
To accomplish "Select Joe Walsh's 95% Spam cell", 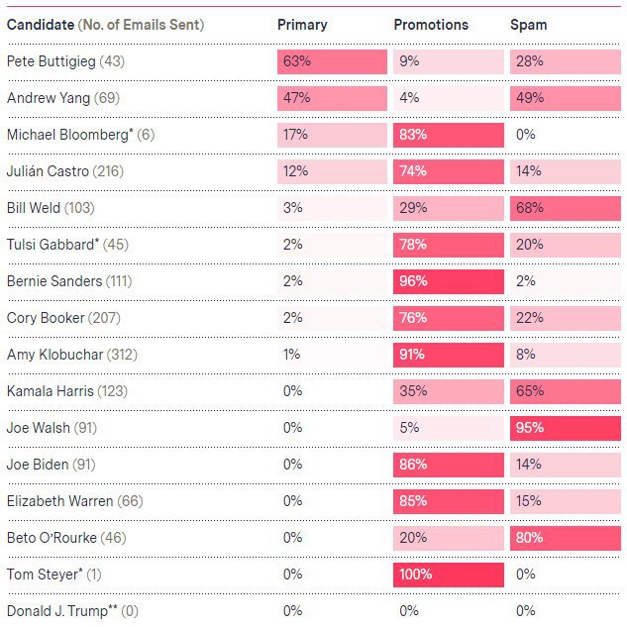I will (565, 428).
